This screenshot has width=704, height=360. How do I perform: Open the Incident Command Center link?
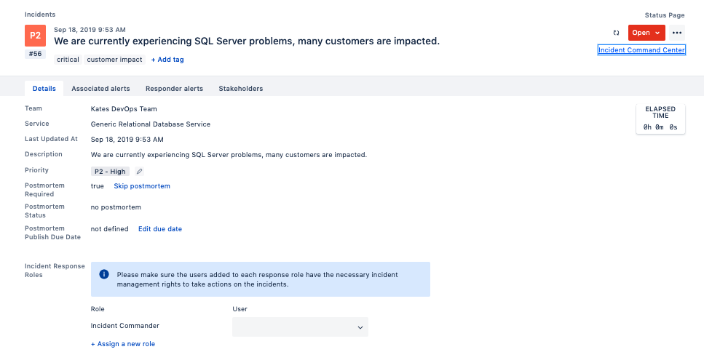(x=641, y=50)
